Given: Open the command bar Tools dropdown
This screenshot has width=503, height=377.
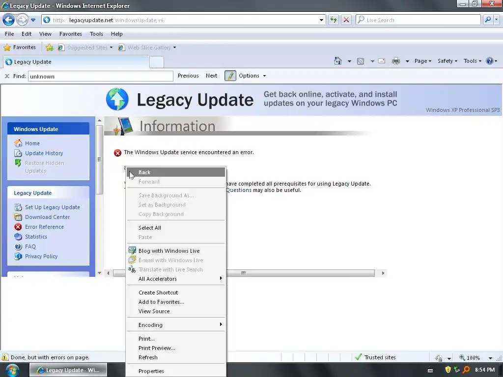Looking at the screenshot, I should (x=472, y=61).
